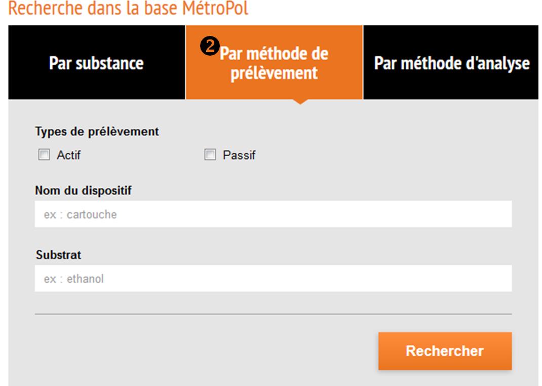
Task: Click the 'ex : ethanol' placeholder text
Action: (x=73, y=279)
